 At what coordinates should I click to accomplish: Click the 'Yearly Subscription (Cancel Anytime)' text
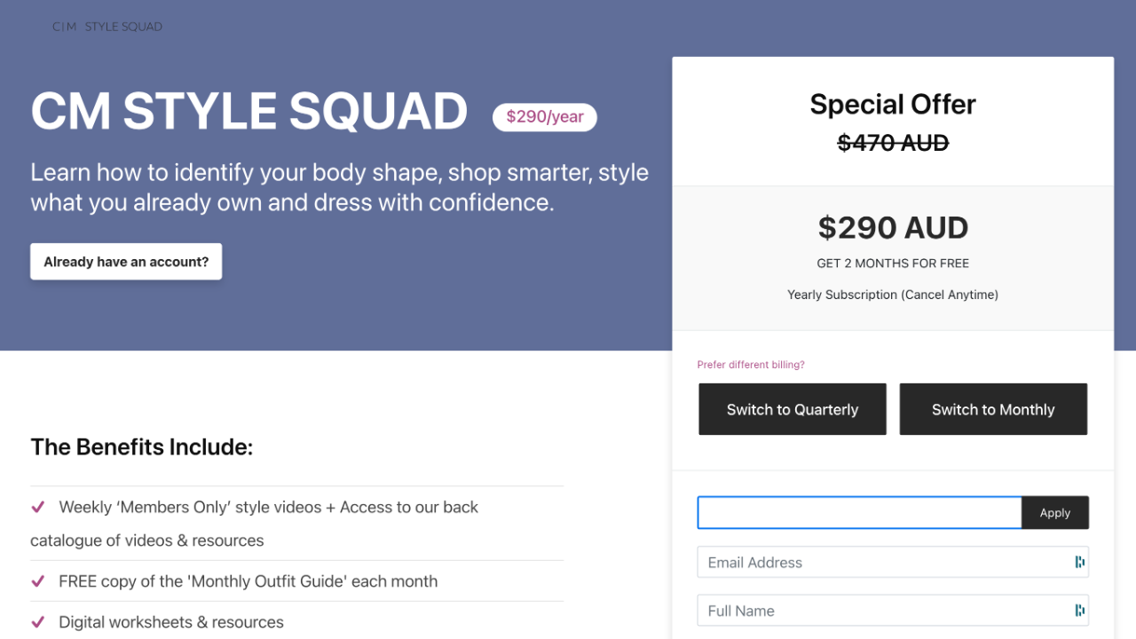pos(893,295)
